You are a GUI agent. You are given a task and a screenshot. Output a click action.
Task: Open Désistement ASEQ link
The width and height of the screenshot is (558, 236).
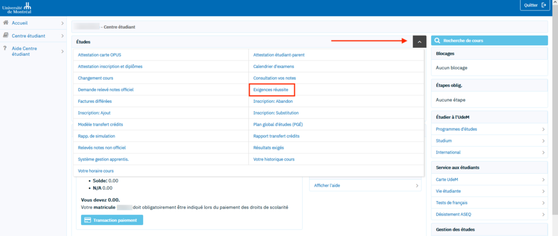click(x=453, y=214)
